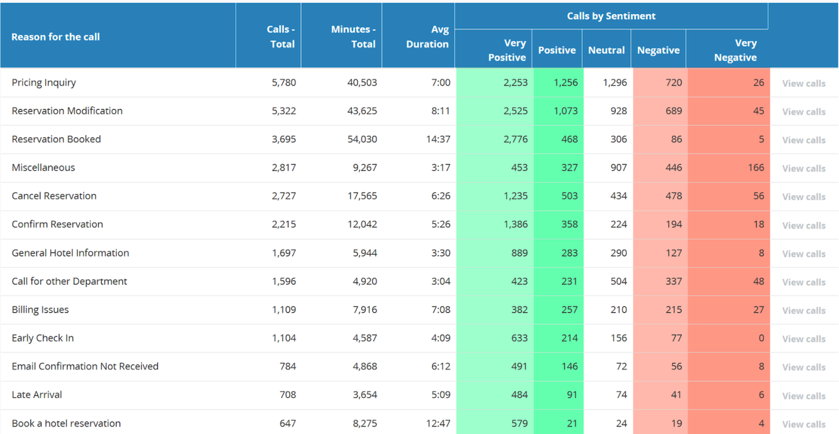Open View calls for Reservation Booked
Viewport: 839px width, 434px height.
[x=804, y=140]
